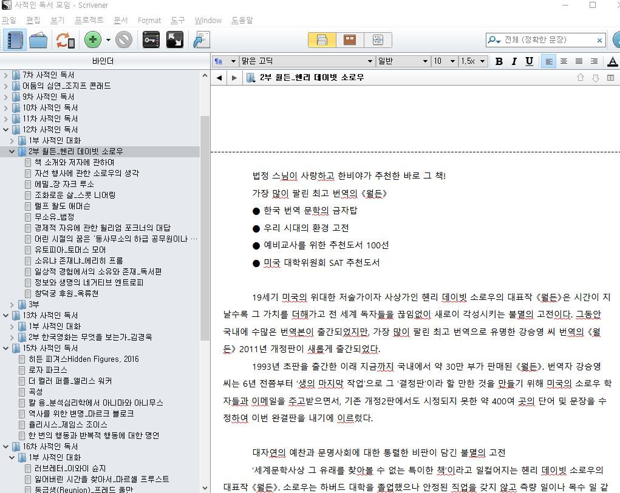620x493 pixels.
Task: Click the green Add item button
Action: (x=93, y=40)
